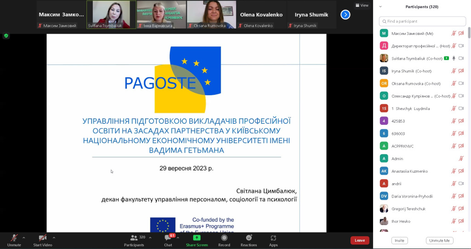
Task: Click the Invite button
Action: [399, 241]
